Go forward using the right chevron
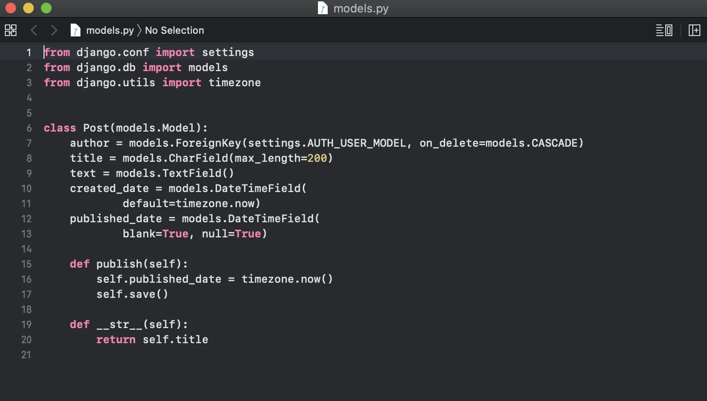This screenshot has height=401, width=707. coord(54,30)
